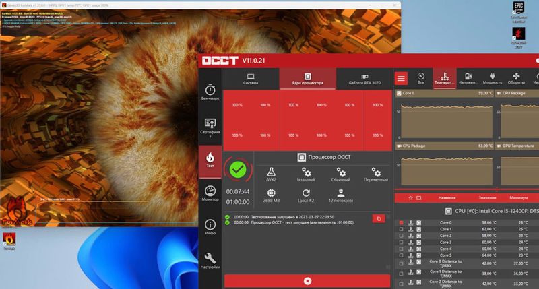Switch to the GeForce RTX 3070 tab
Image resolution: width=539 pixels, height=289 pixels.
pyautogui.click(x=364, y=79)
